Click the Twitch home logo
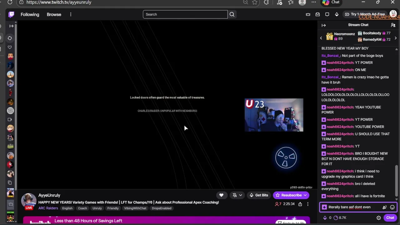Image resolution: width=400 pixels, height=225 pixels. pyautogui.click(x=11, y=14)
